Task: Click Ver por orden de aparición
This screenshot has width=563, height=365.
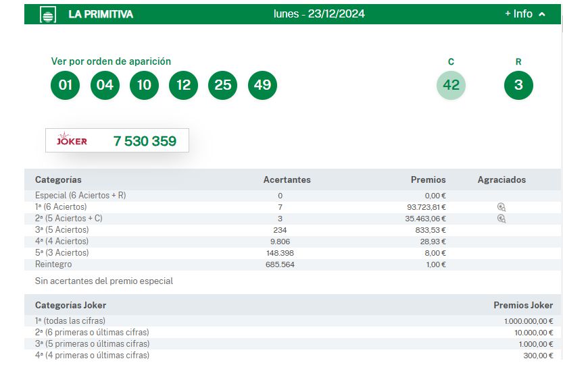Action: pos(111,61)
